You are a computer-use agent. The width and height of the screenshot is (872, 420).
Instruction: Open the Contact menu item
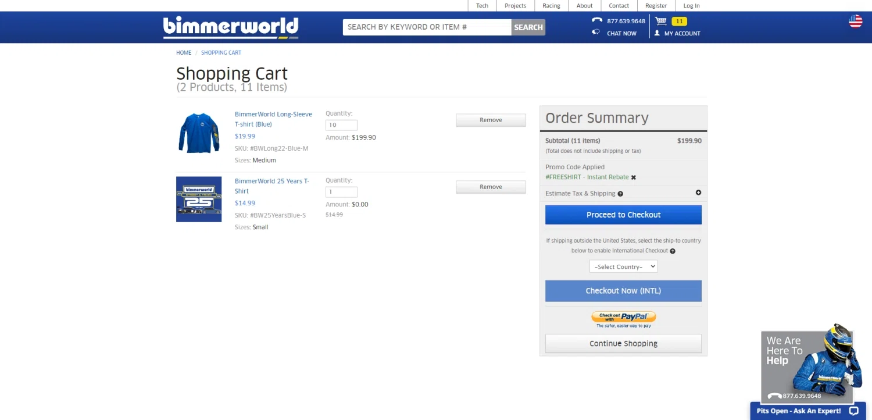(x=619, y=6)
